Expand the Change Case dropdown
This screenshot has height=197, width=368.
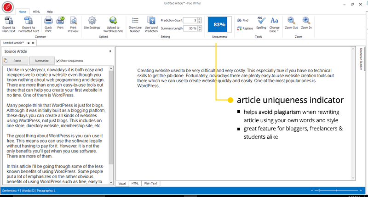click(x=274, y=23)
